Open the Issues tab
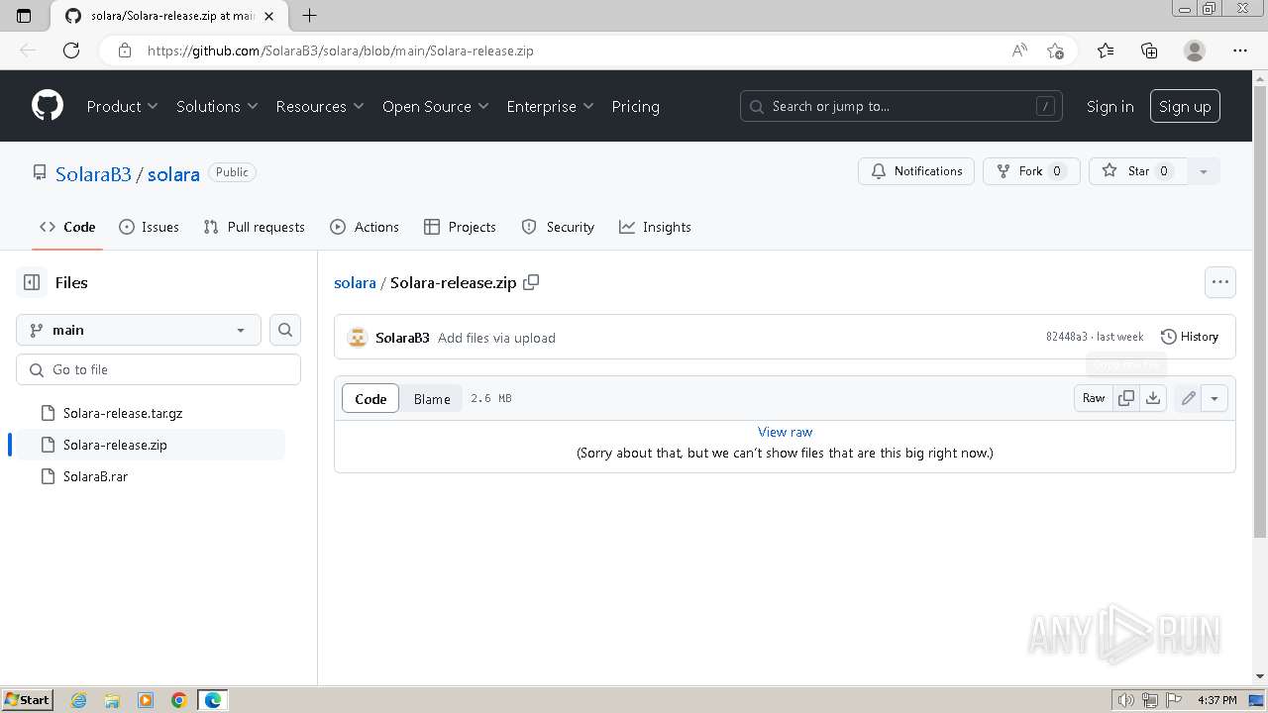Screen dimensions: 1268x713 tap(149, 227)
